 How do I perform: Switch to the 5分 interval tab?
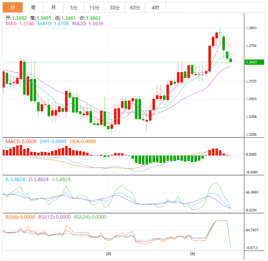click(x=73, y=7)
